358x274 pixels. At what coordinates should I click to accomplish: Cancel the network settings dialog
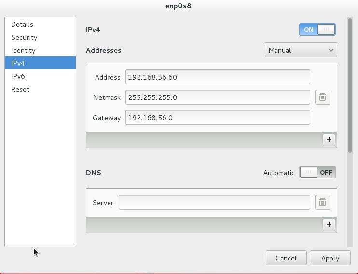click(x=286, y=258)
